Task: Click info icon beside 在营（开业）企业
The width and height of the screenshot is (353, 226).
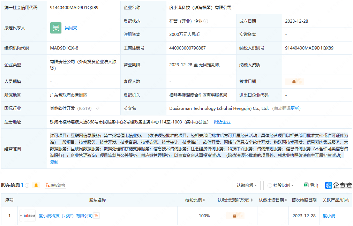Action: pyautogui.click(x=206, y=21)
